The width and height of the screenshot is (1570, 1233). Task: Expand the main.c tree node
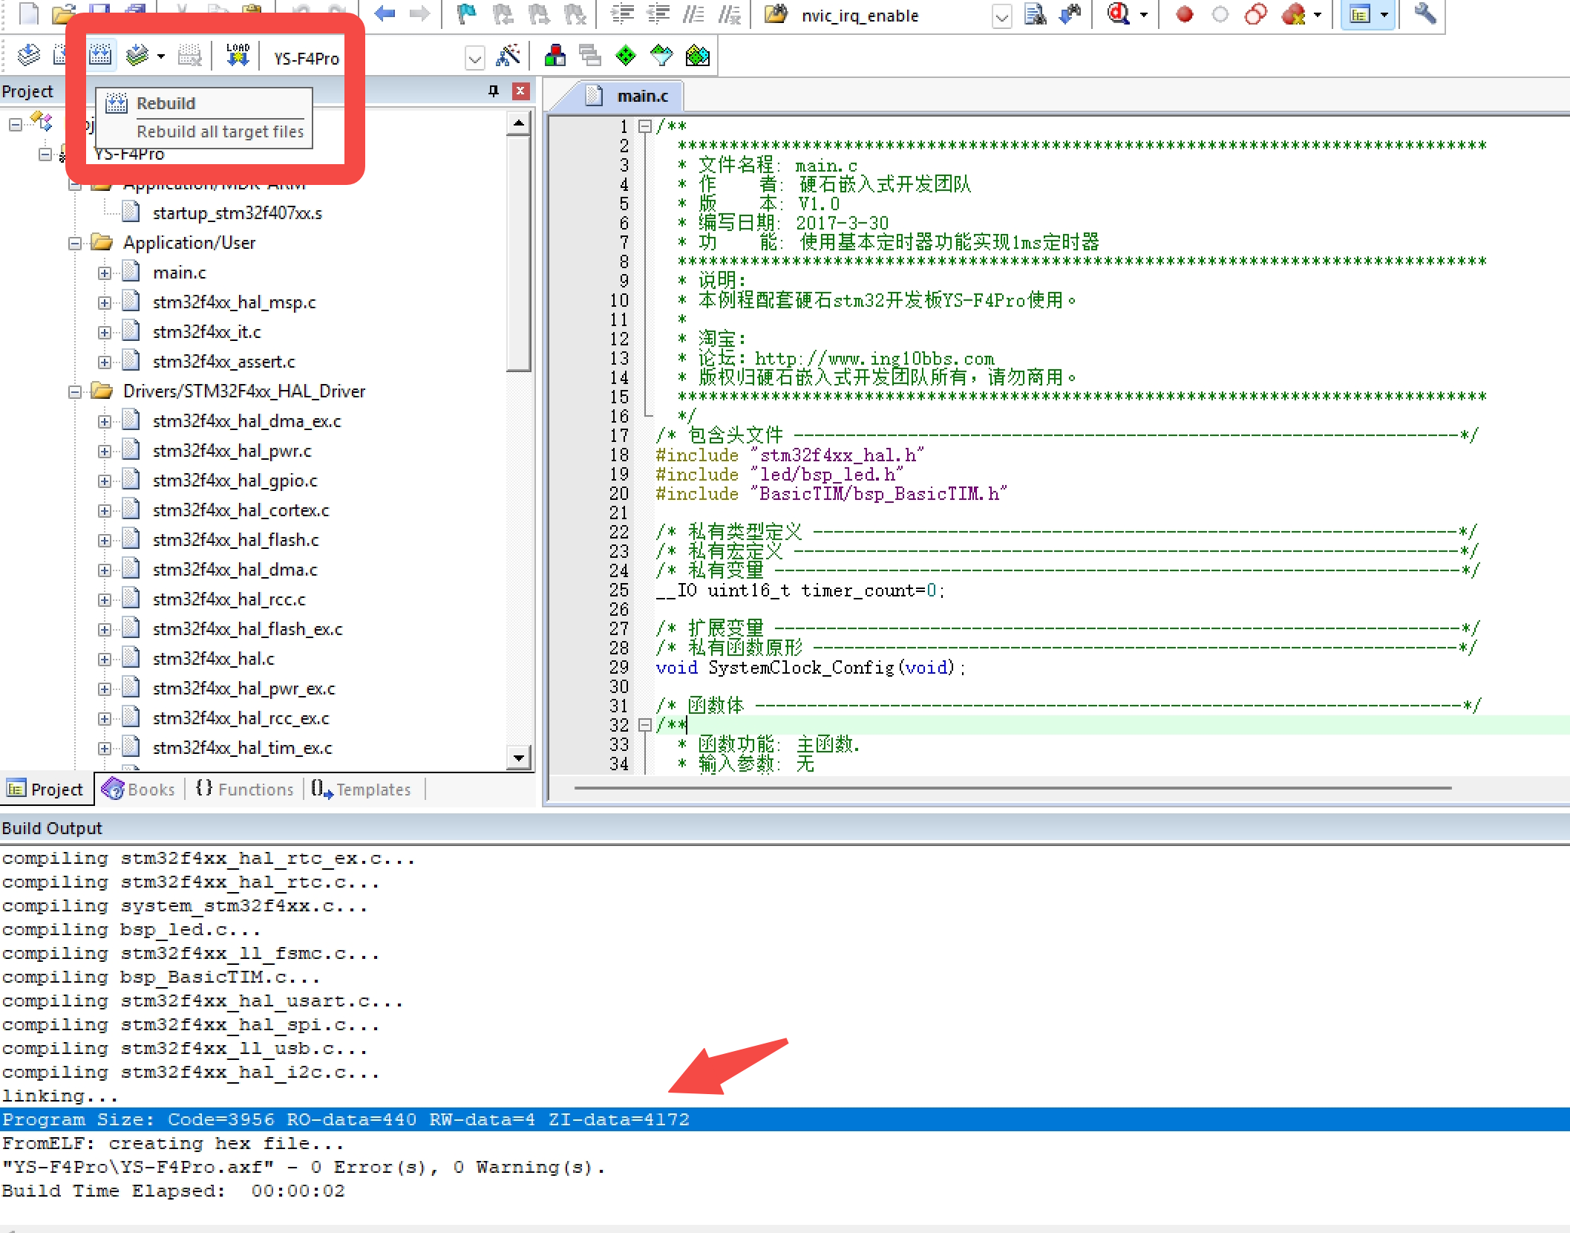coord(105,272)
